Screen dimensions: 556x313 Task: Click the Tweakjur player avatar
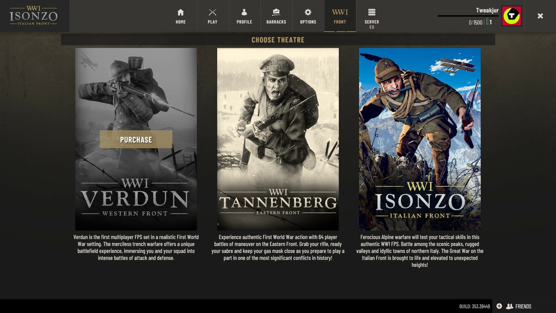tap(511, 16)
